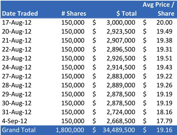Click the 20.00 average price cell

point(164,22)
